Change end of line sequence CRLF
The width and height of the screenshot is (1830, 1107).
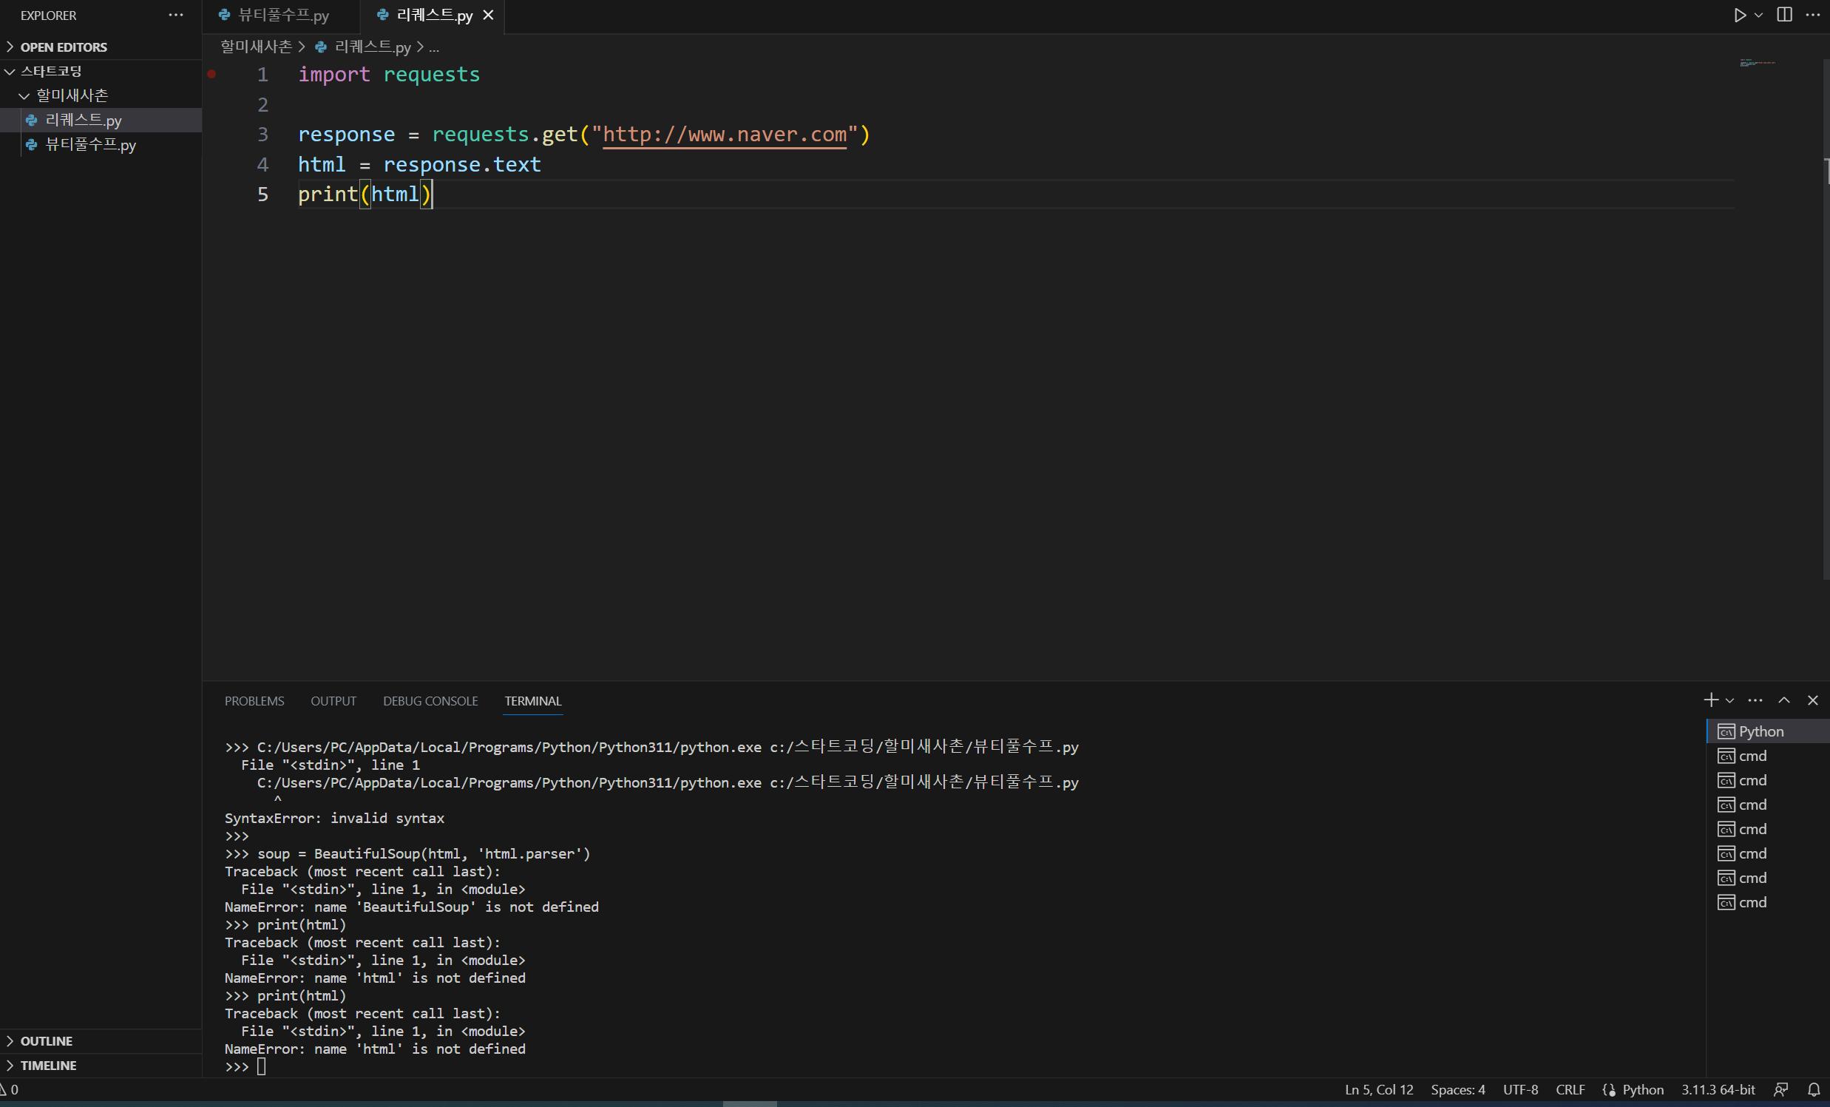point(1570,1089)
